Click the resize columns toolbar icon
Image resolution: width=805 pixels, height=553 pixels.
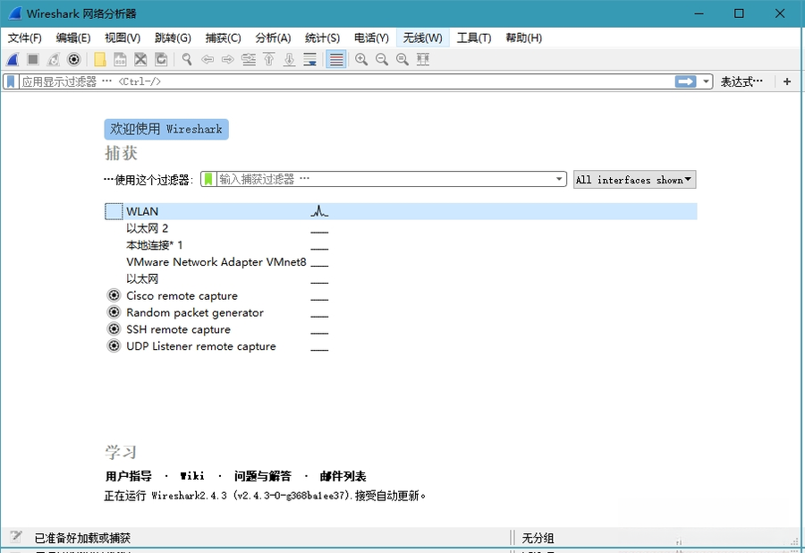pos(423,60)
